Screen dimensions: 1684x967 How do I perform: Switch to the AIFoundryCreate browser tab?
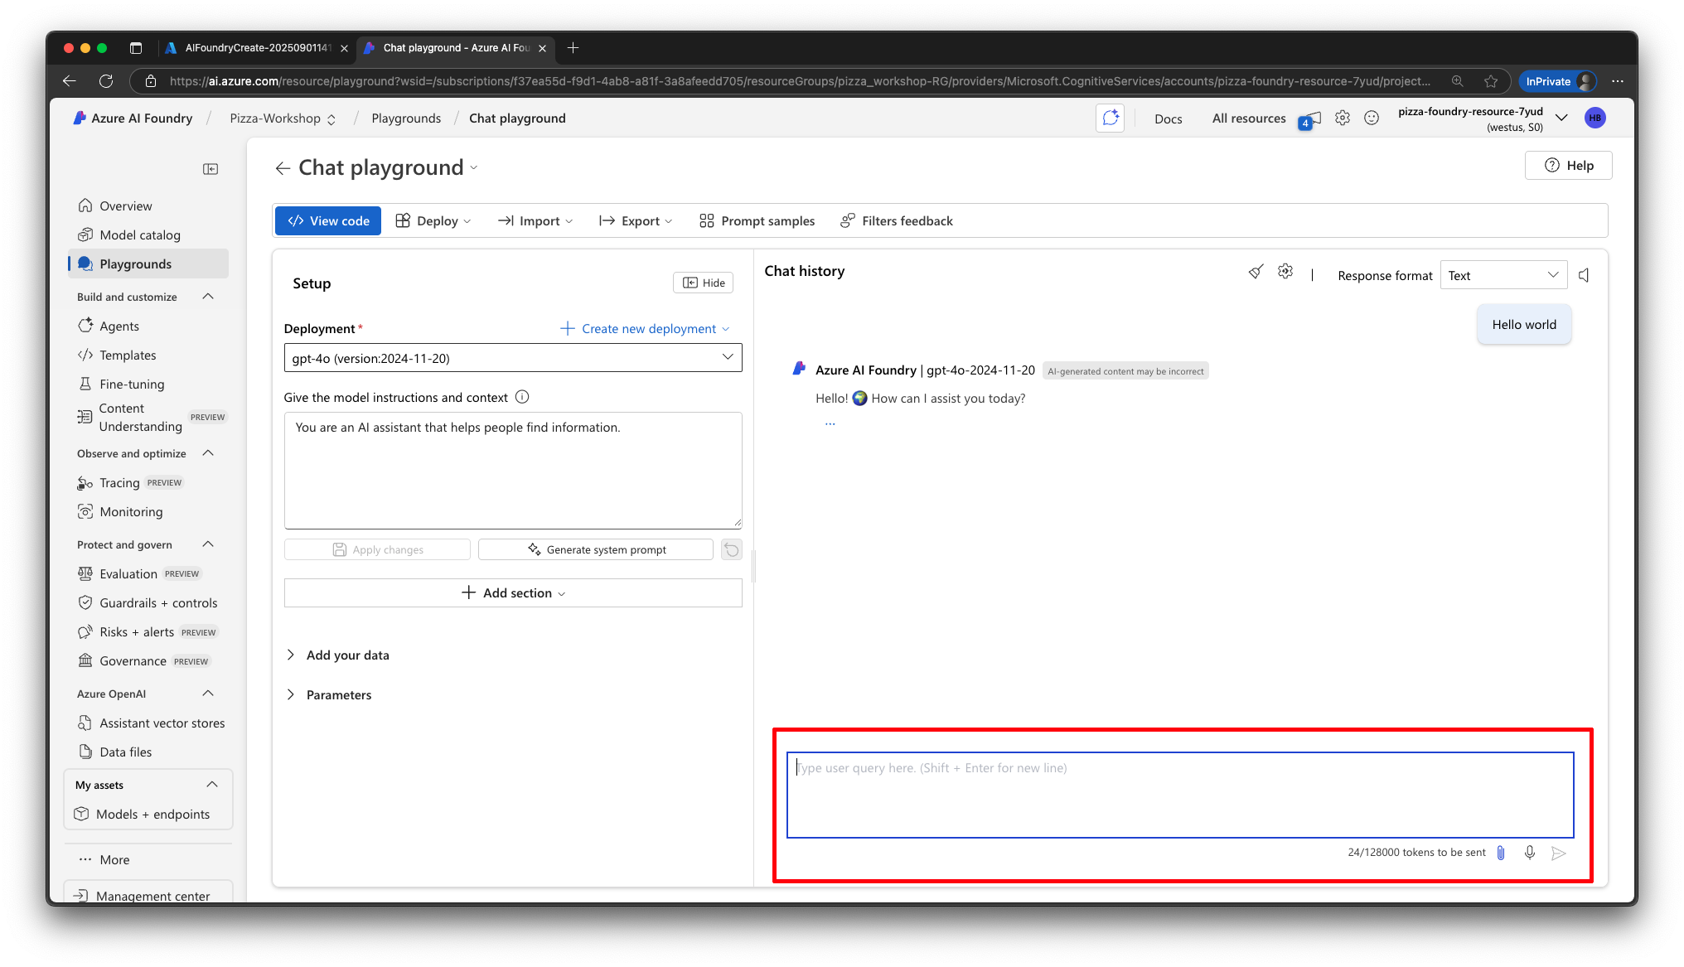[255, 48]
